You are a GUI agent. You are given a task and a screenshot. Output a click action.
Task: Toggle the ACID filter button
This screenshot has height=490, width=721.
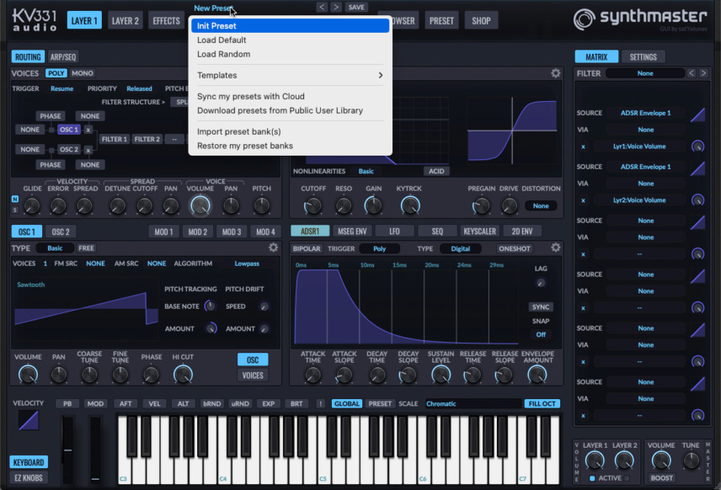point(436,171)
